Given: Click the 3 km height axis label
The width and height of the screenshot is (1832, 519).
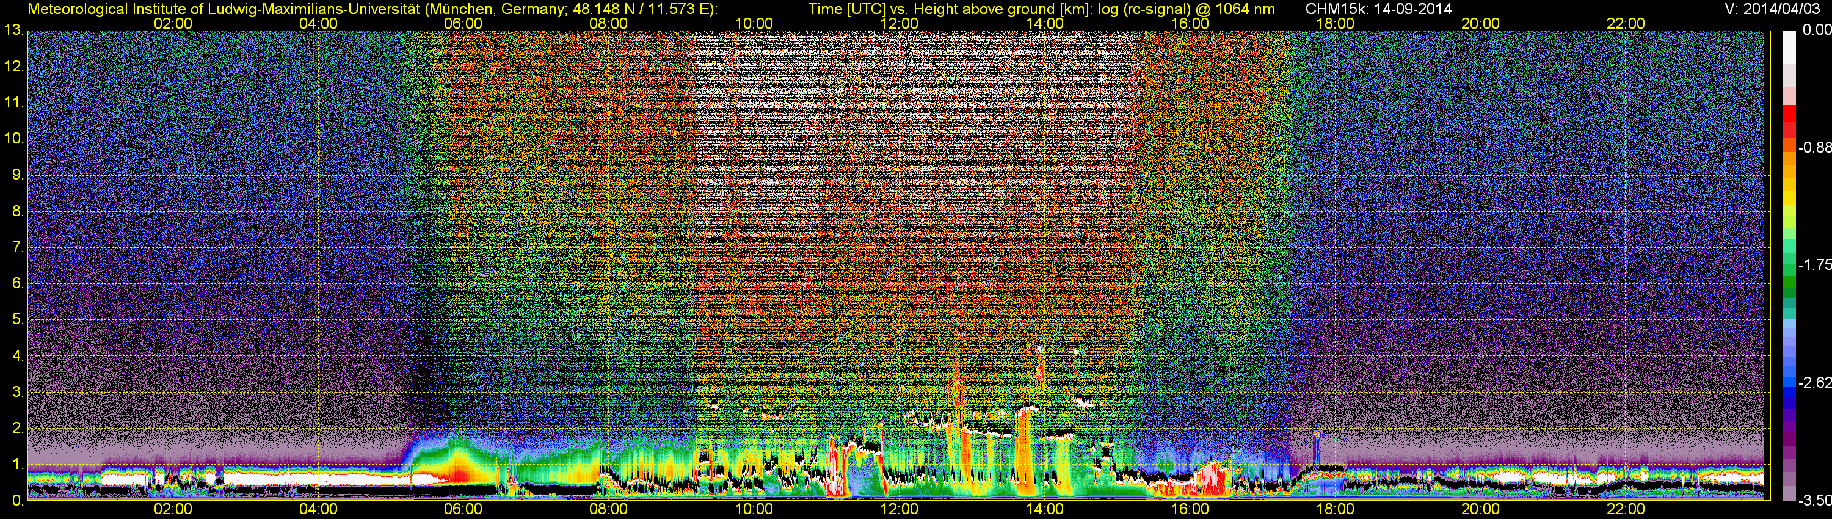Looking at the screenshot, I should pos(17,392).
